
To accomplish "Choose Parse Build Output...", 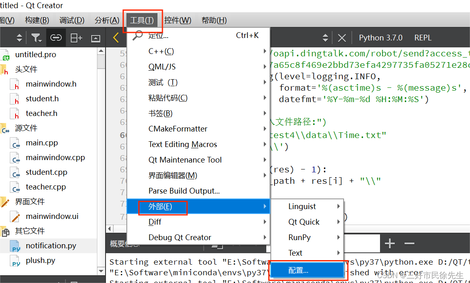I will 198,191.
